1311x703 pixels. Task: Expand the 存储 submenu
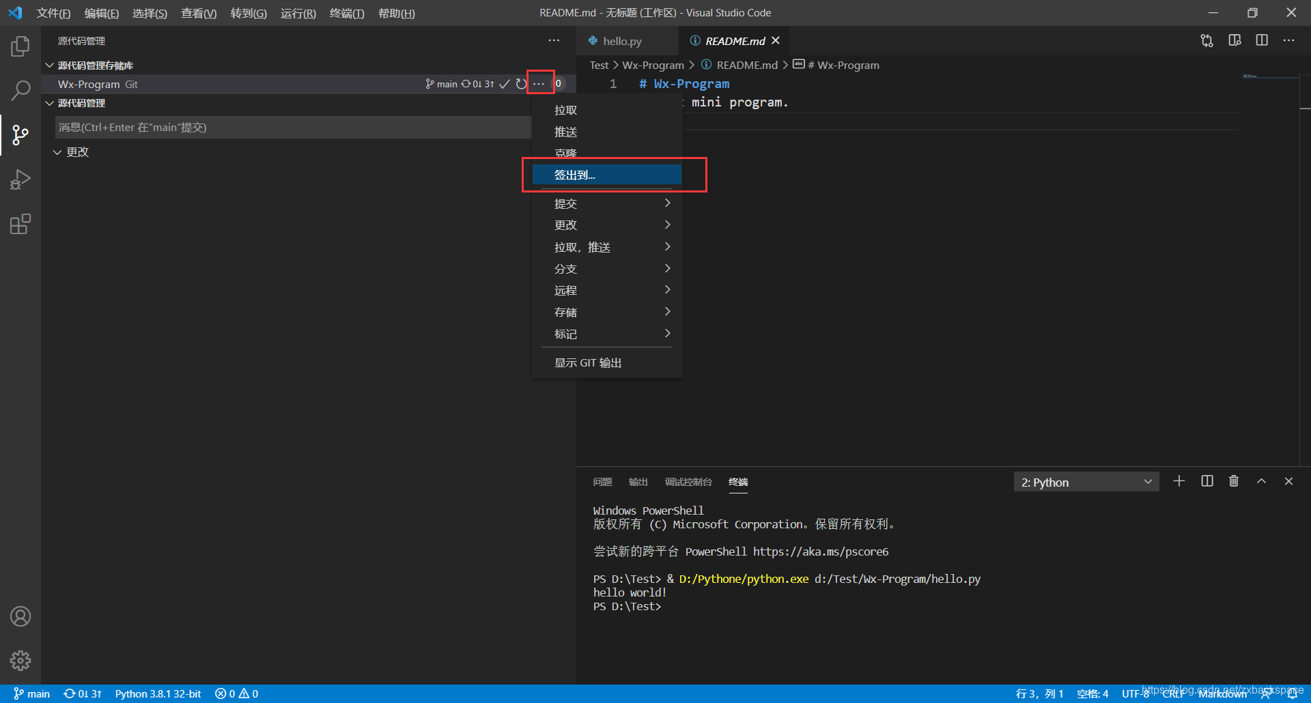[607, 312]
